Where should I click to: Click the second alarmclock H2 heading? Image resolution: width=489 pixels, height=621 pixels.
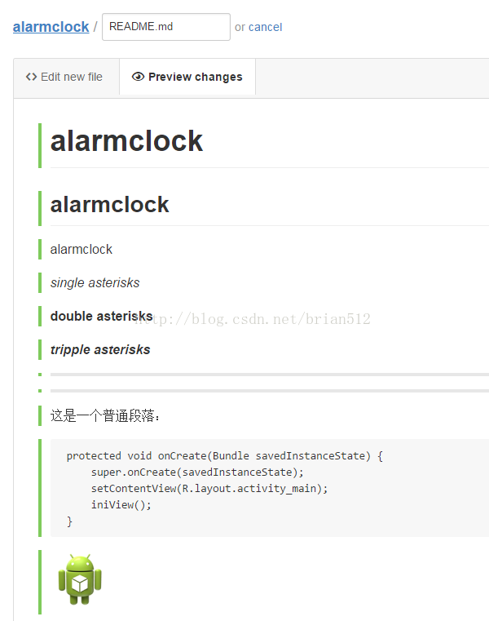click(109, 205)
